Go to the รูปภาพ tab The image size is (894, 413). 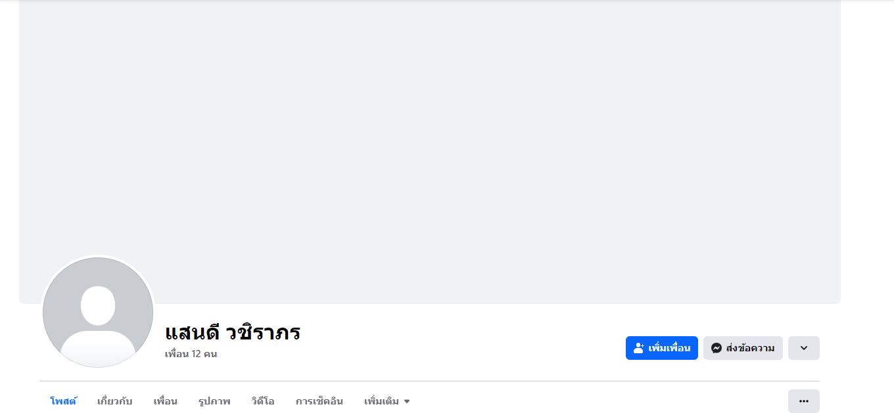[214, 401]
